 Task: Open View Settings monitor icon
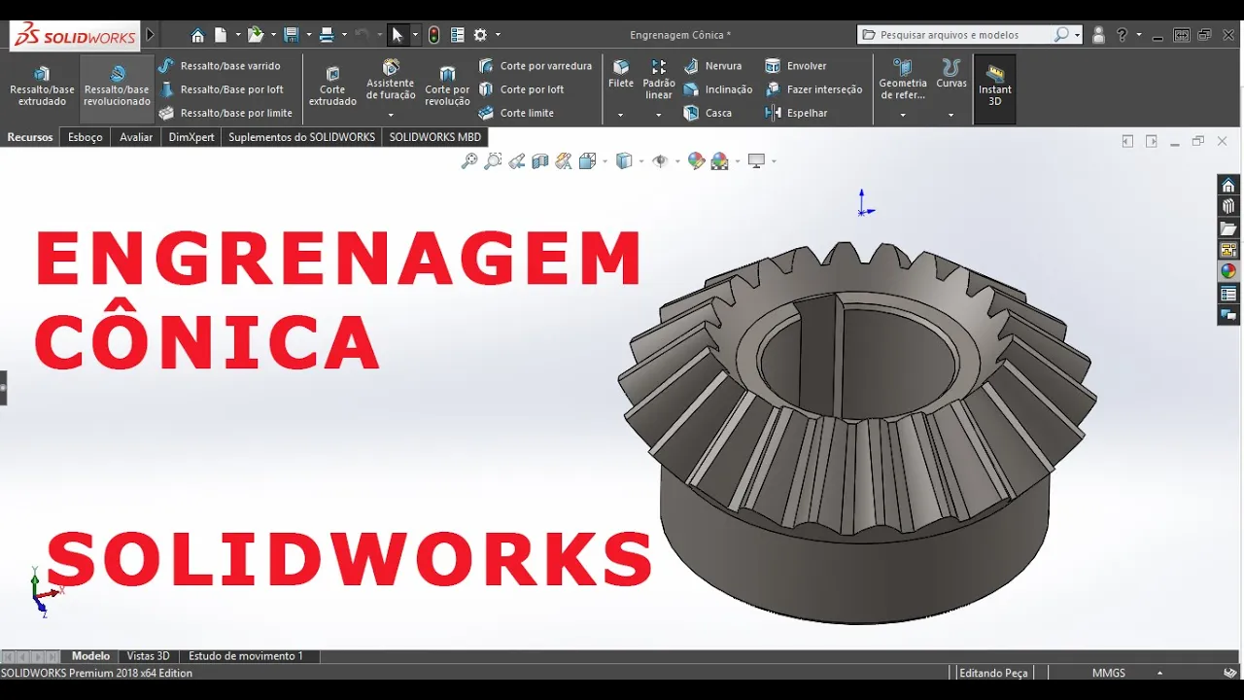756,161
